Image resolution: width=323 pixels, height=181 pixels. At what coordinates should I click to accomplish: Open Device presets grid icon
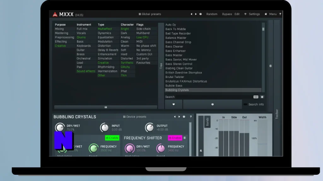[x=124, y=117]
